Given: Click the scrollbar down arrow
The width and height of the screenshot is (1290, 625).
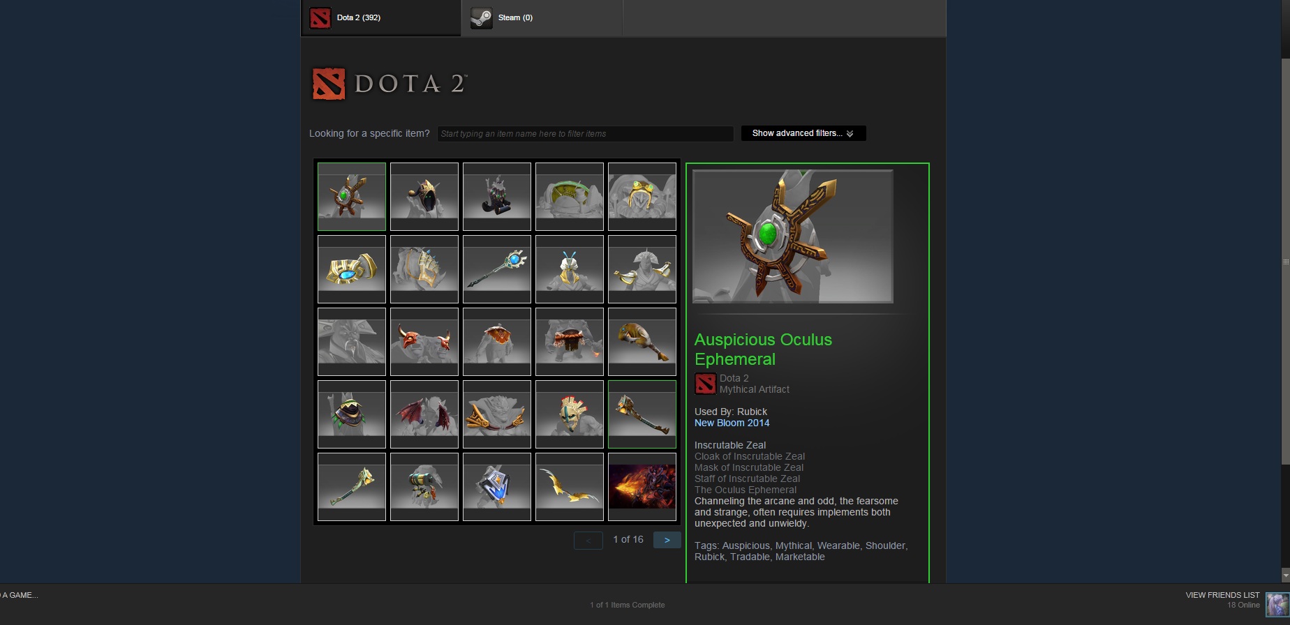Looking at the screenshot, I should pos(1285,575).
